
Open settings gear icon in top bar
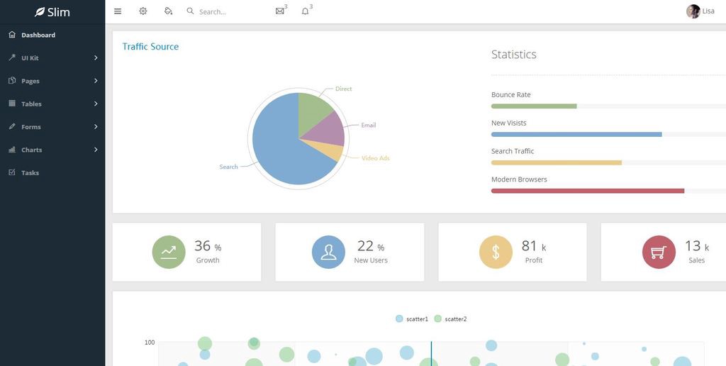143,11
